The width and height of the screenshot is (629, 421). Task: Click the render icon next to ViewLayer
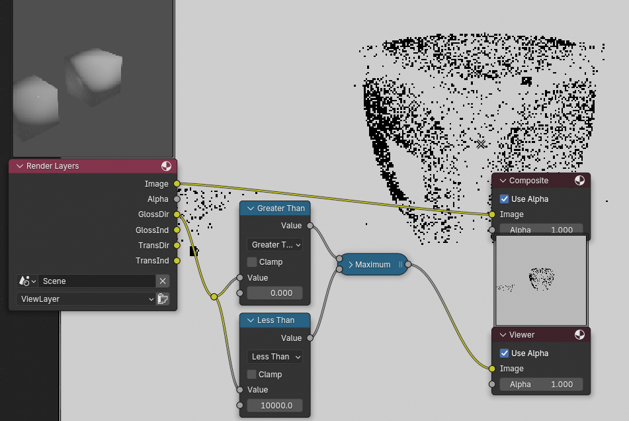(x=163, y=299)
